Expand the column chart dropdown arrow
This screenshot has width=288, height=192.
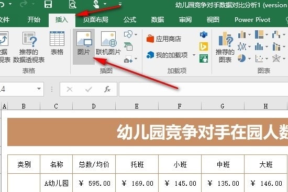249,34
